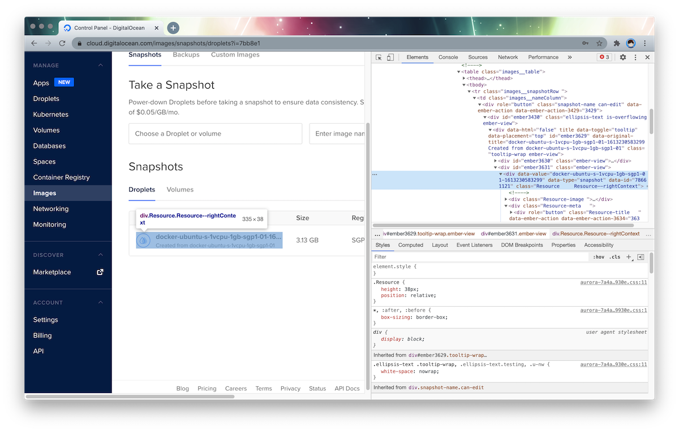Switch to the DevTools Sources tab
This screenshot has width=679, height=432.
478,57
